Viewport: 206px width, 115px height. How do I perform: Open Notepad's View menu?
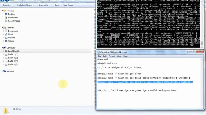pyautogui.click(x=119, y=56)
